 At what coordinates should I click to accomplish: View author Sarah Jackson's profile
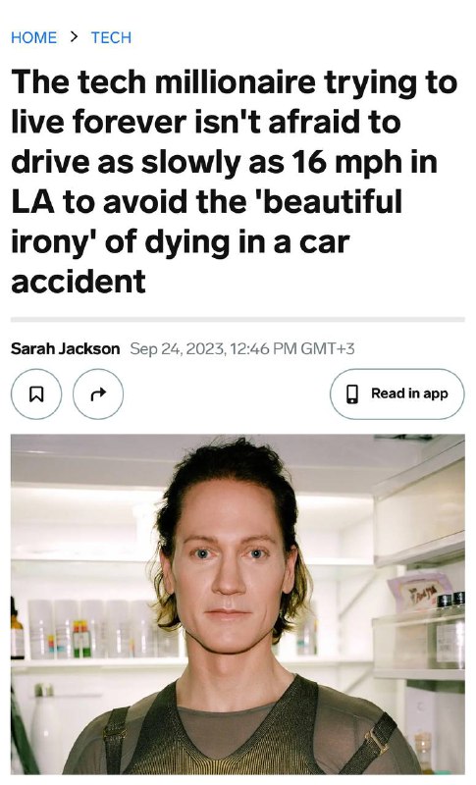click(65, 348)
